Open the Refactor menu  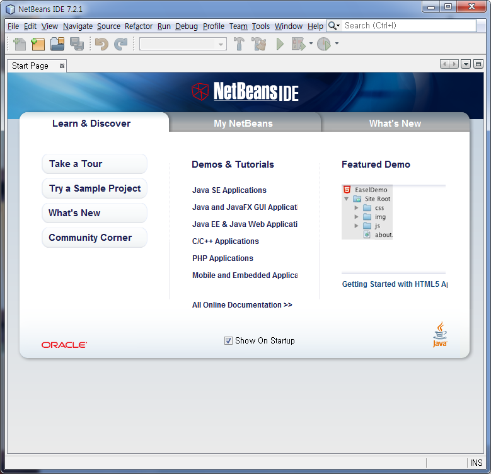tap(139, 26)
